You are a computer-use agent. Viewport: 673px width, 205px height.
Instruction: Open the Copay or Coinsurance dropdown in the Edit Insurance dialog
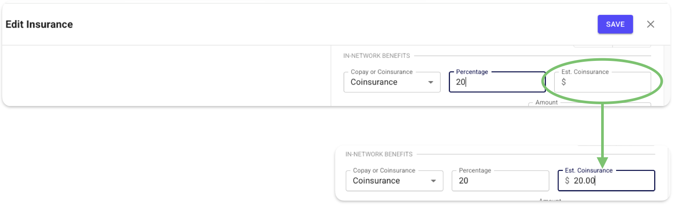(391, 82)
